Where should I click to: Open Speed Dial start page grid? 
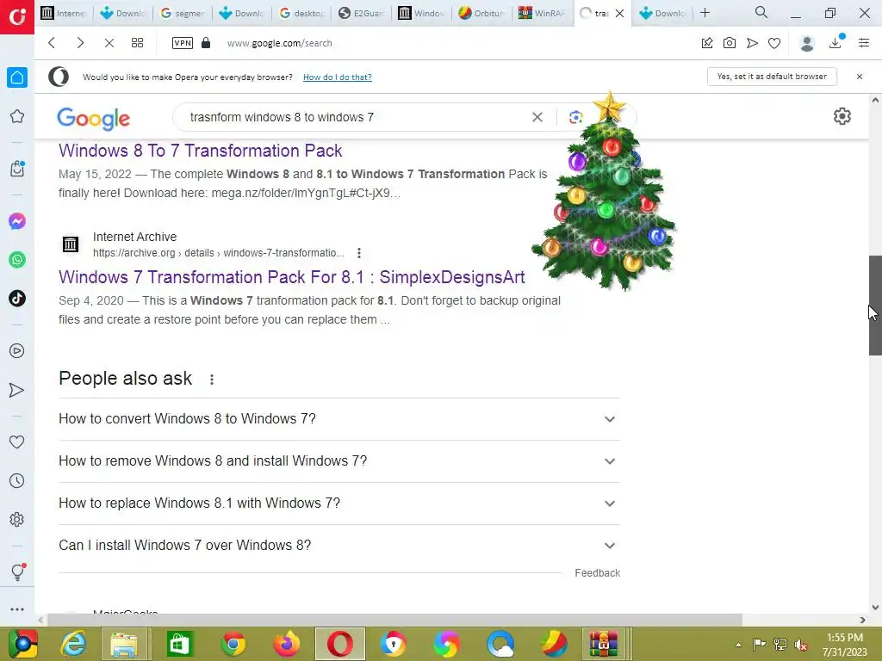pos(137,43)
